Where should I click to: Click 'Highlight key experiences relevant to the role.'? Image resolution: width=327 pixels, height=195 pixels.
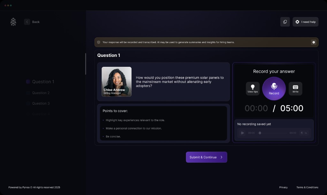pos(135,120)
